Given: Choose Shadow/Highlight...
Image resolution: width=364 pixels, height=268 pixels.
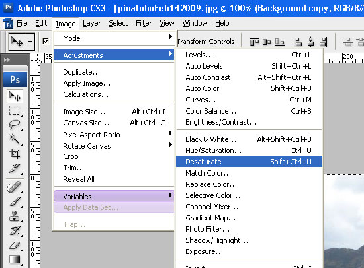Looking at the screenshot, I should [x=249, y=240].
